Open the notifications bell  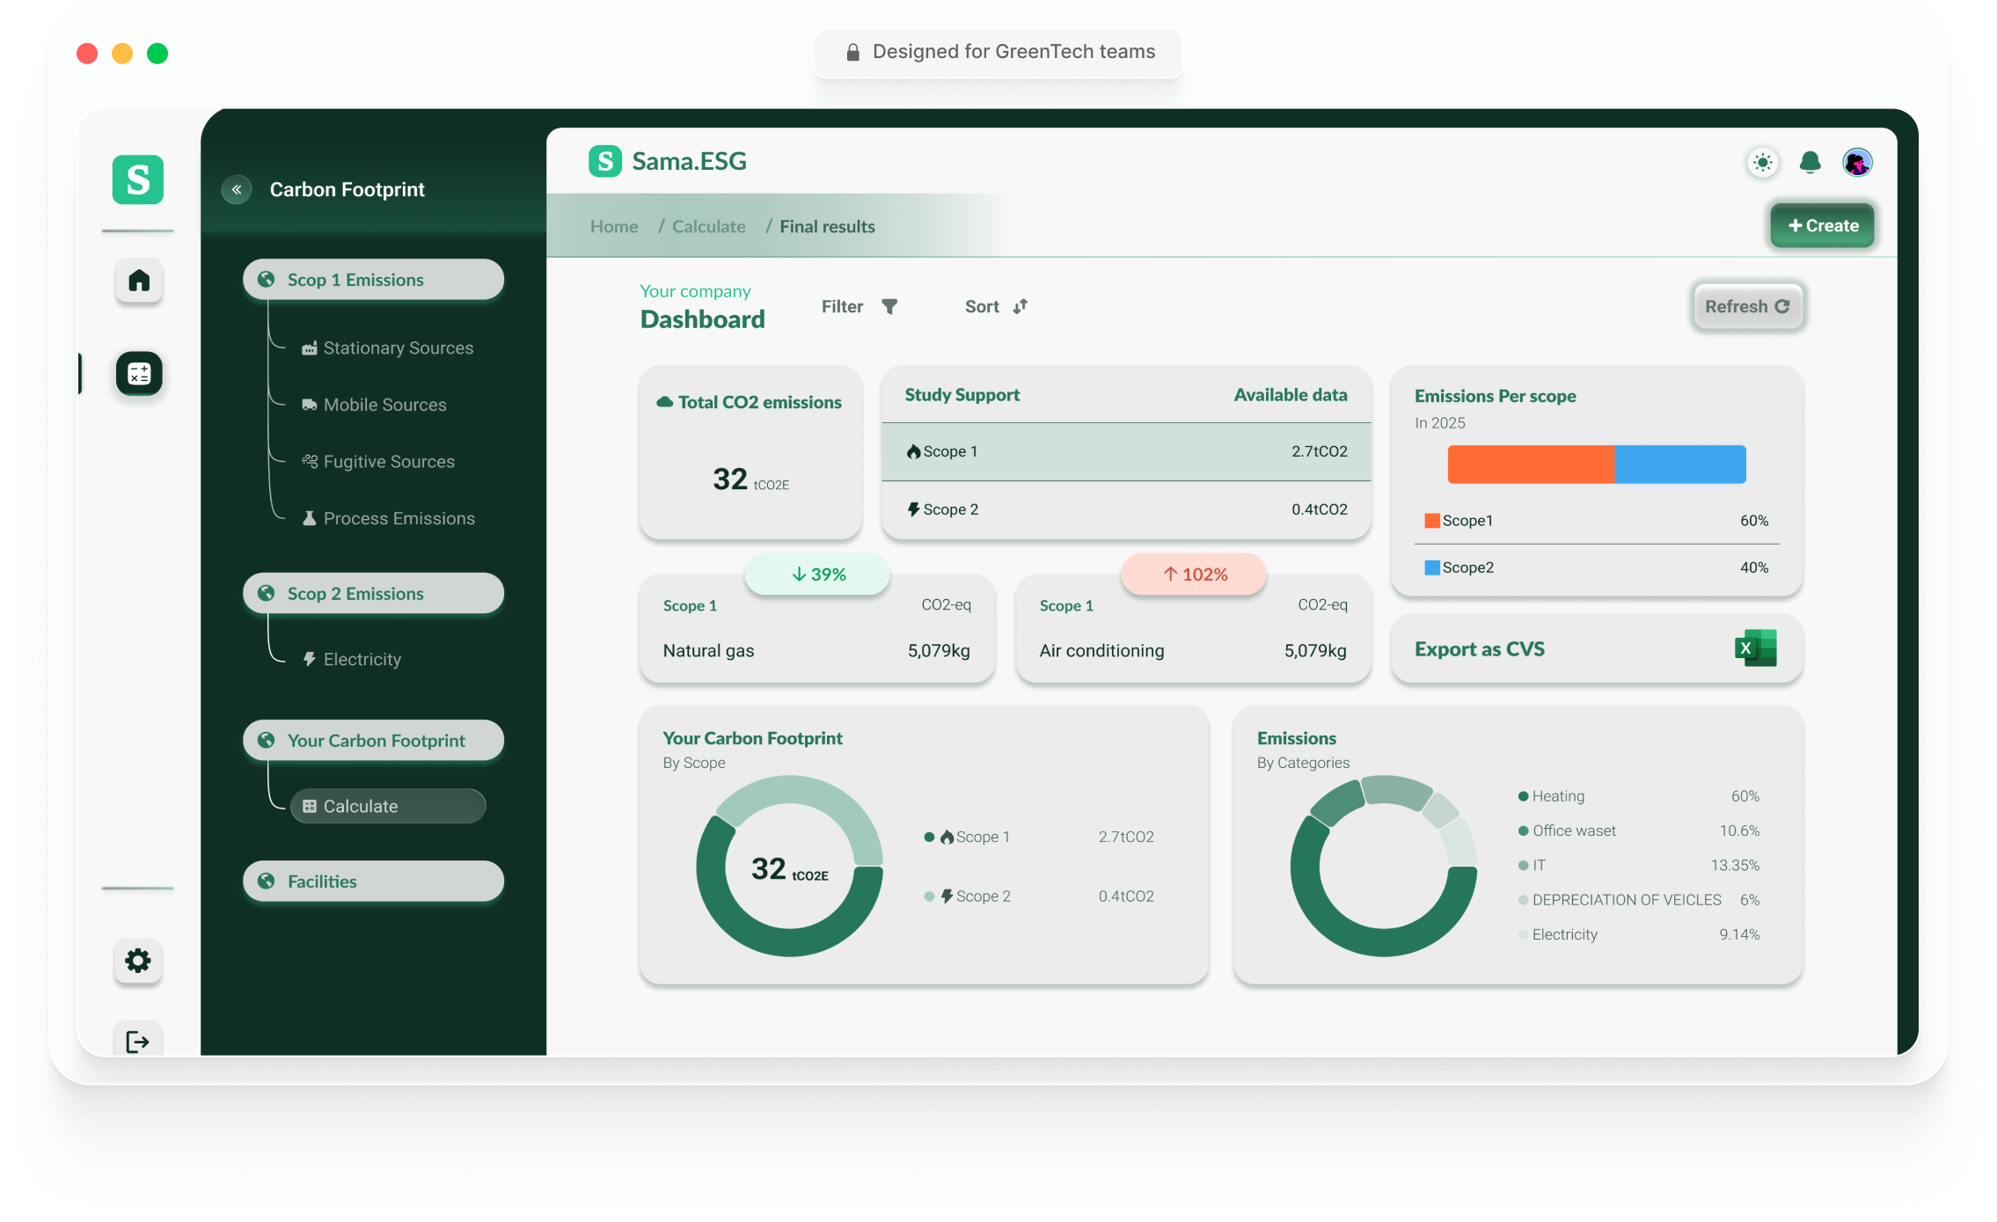1810,163
